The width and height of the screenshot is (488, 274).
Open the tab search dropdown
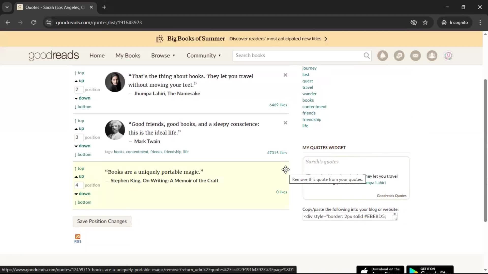click(7, 7)
